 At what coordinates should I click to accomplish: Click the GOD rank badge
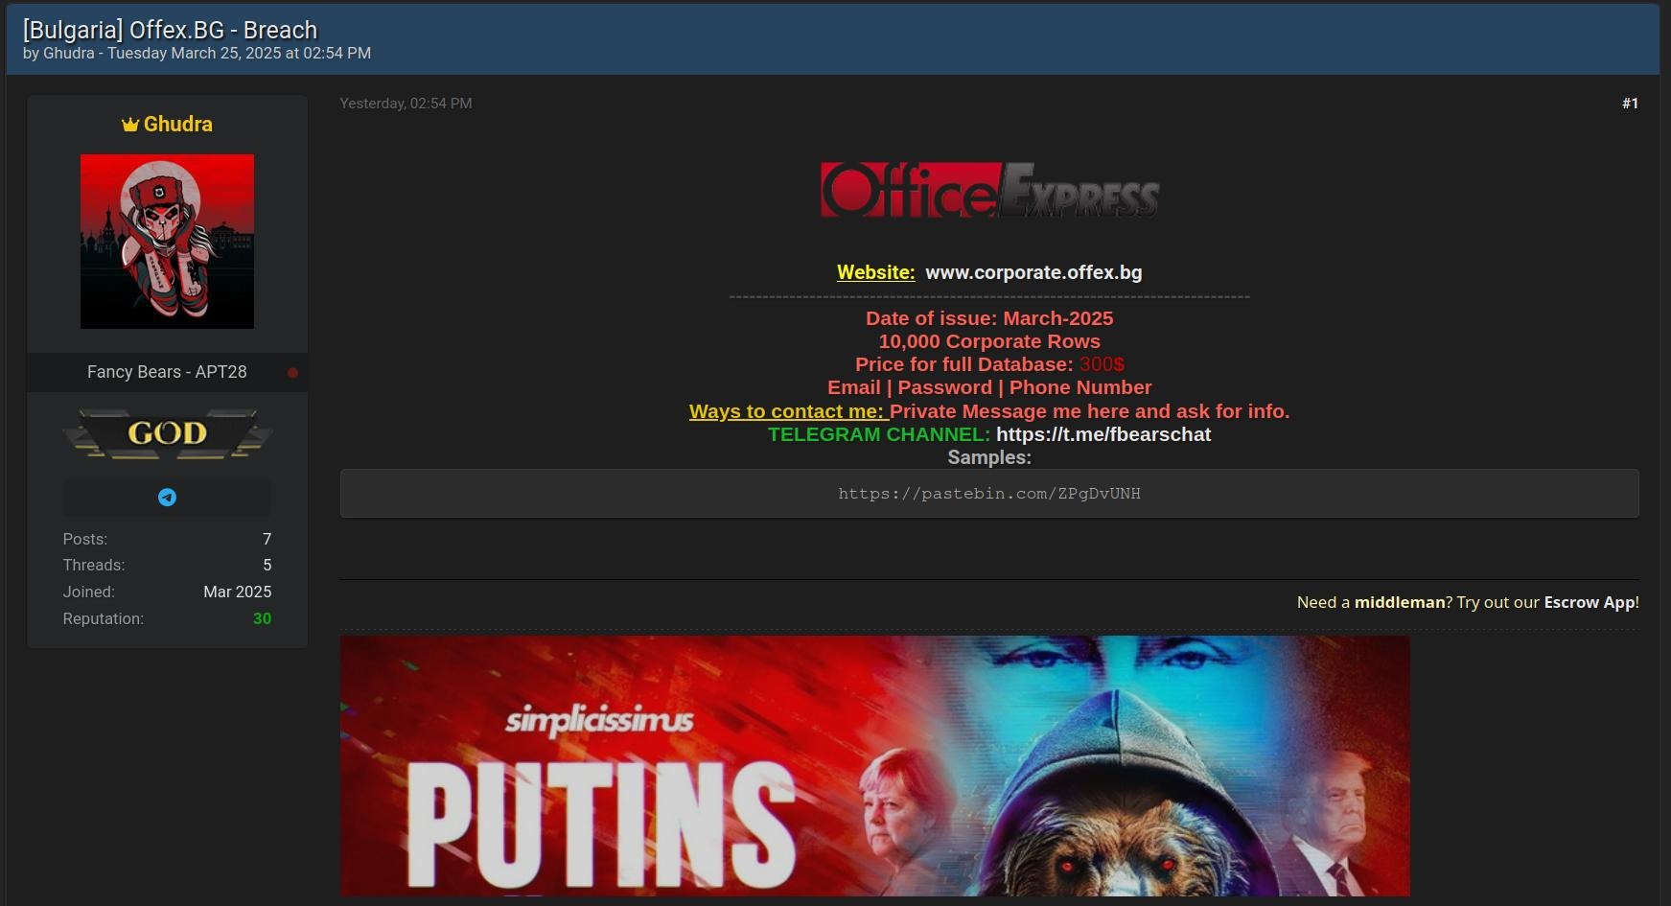tap(167, 433)
